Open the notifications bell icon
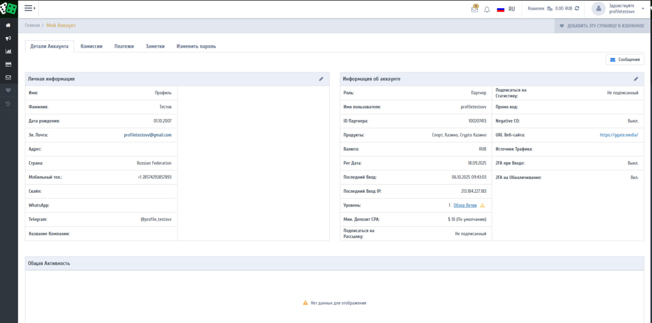 (487, 9)
